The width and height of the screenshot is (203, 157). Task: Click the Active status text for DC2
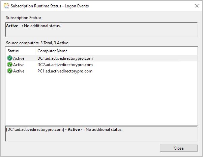tap(19, 65)
